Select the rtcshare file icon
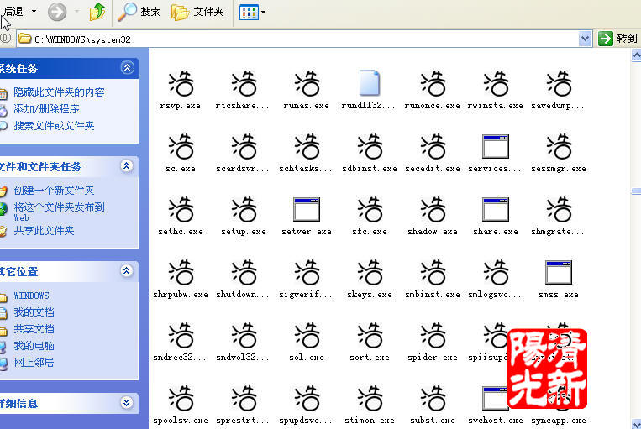The image size is (641, 429). (x=244, y=83)
